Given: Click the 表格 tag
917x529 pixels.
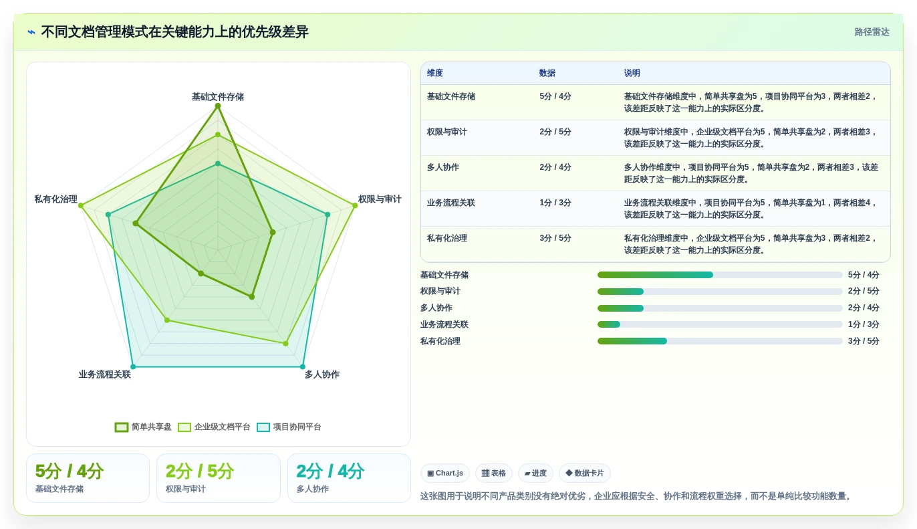Looking at the screenshot, I should (494, 473).
